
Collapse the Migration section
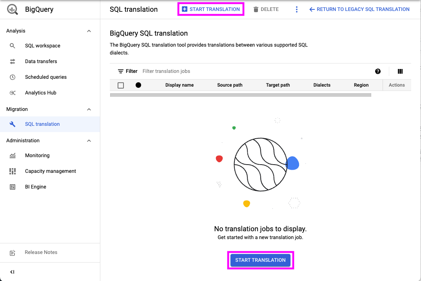(x=89, y=109)
